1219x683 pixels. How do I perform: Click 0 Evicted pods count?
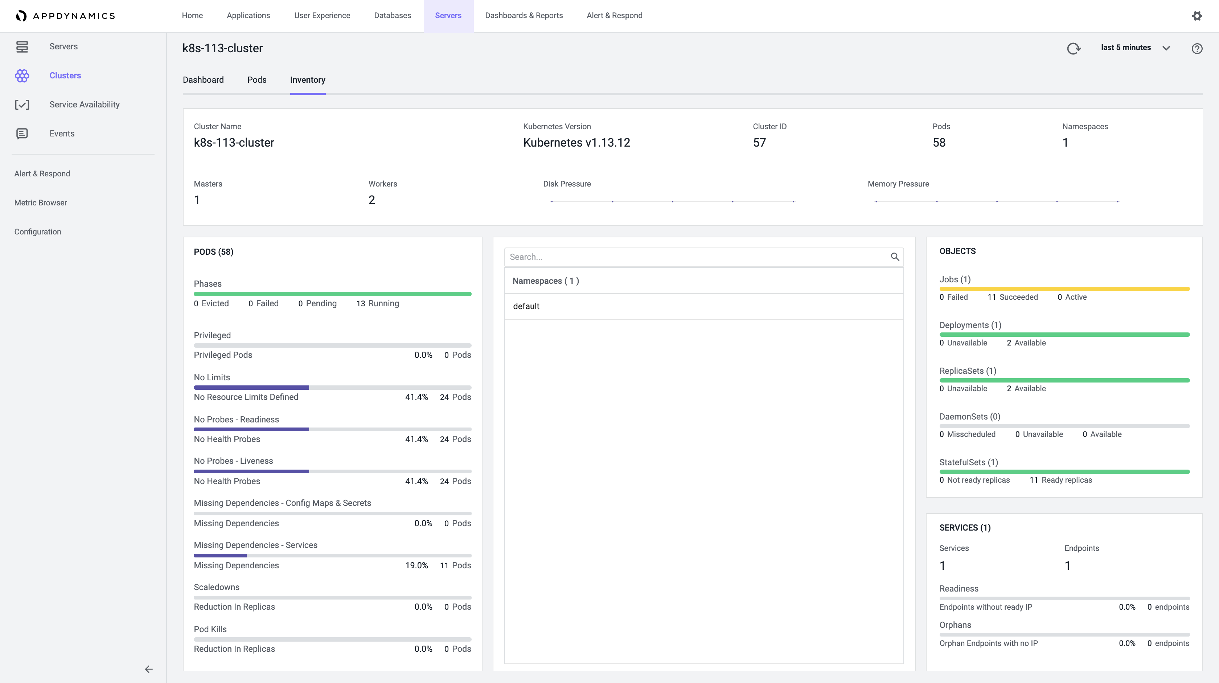tap(211, 303)
